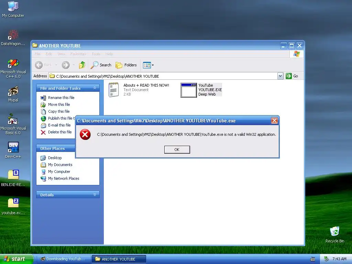Open the Help menu

109,54
